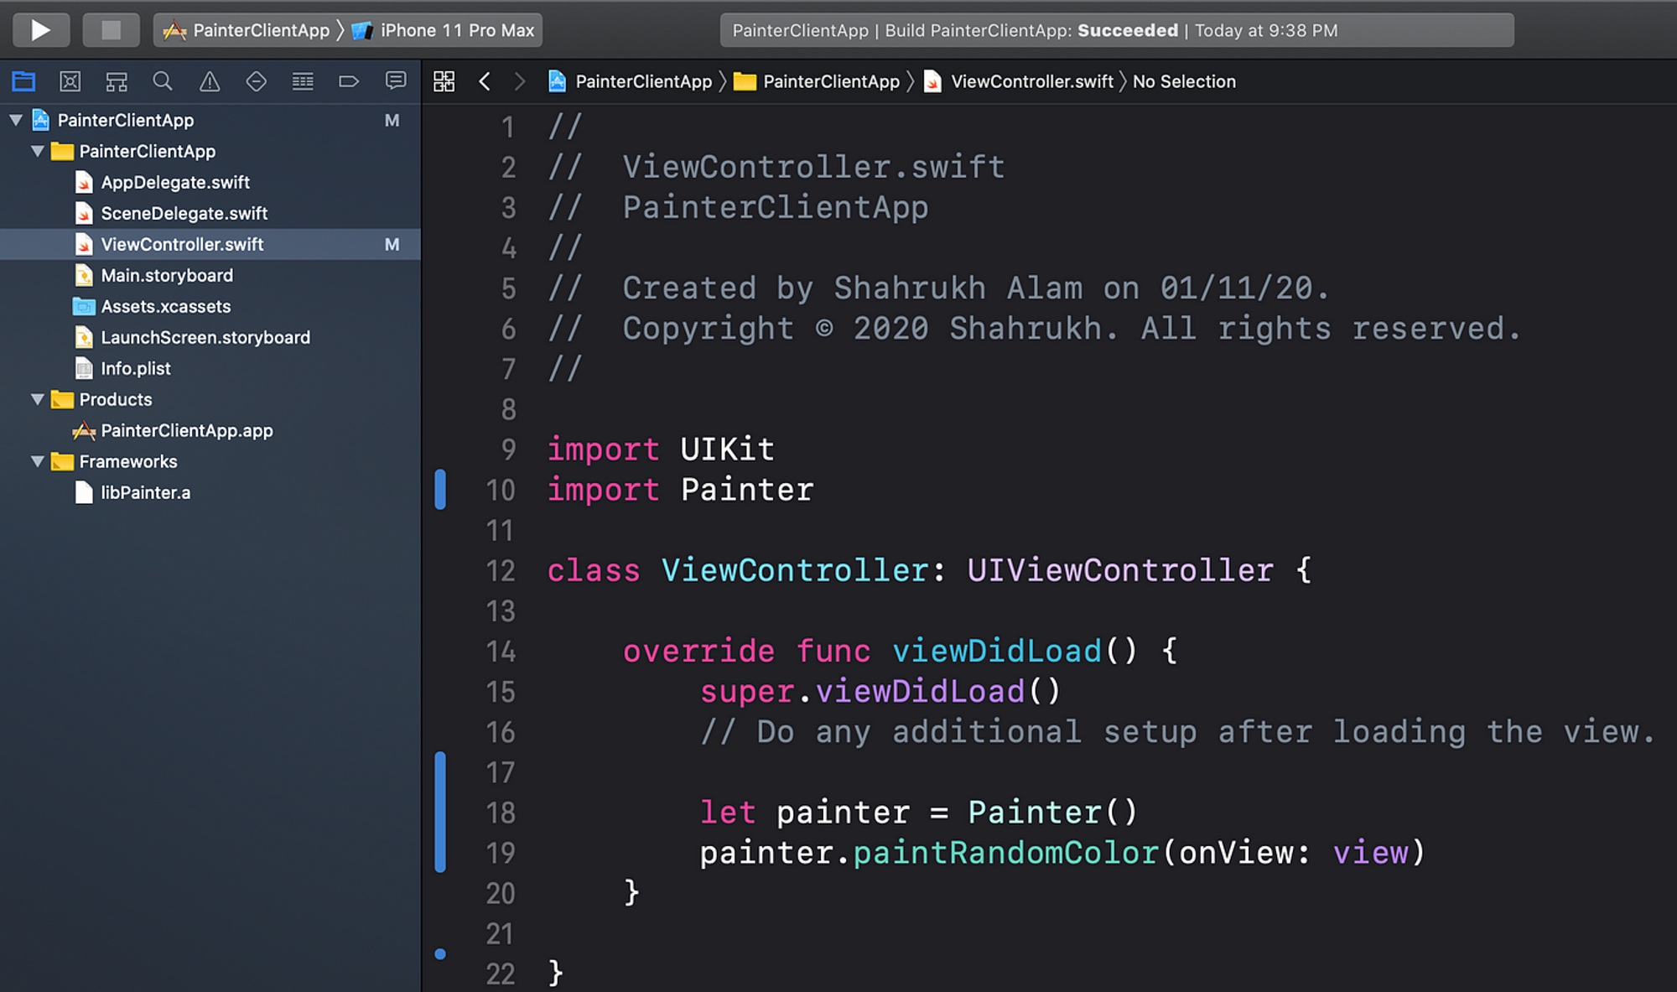Open the No Selection breadcrumb menu
The height and width of the screenshot is (992, 1677).
pyautogui.click(x=1183, y=81)
